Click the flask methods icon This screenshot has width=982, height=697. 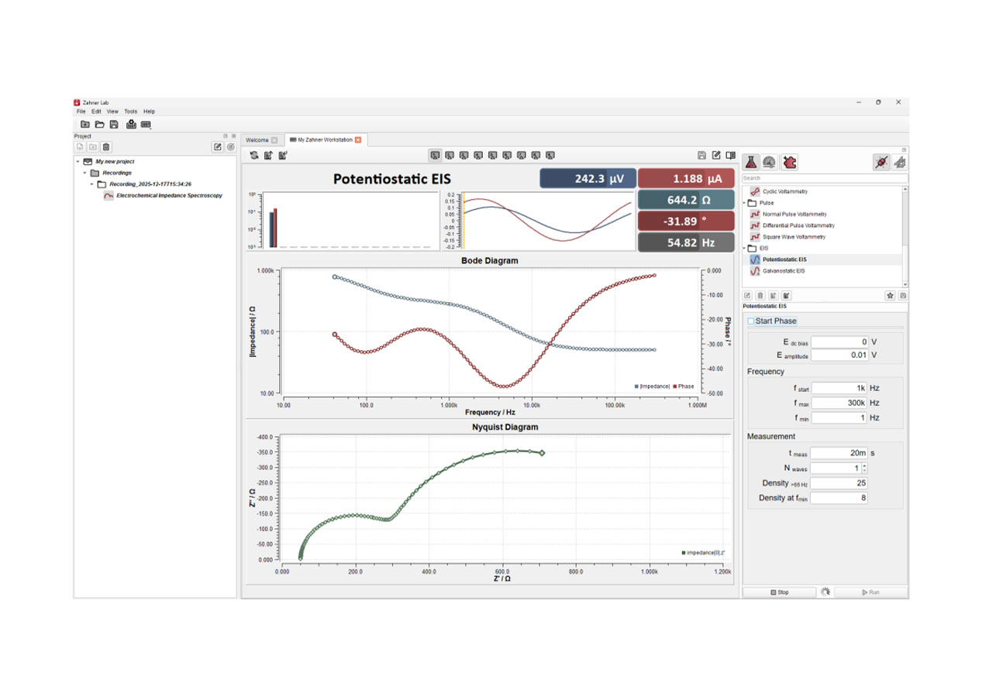click(x=750, y=162)
